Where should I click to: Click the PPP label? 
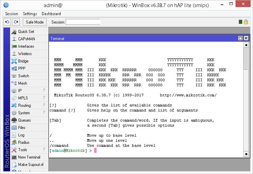(x=22, y=69)
